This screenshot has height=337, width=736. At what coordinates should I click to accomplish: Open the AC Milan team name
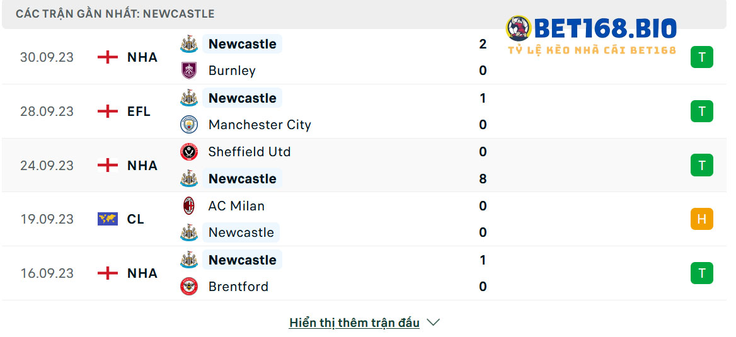click(x=236, y=206)
